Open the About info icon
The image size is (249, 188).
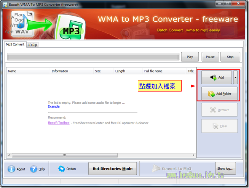12,169
